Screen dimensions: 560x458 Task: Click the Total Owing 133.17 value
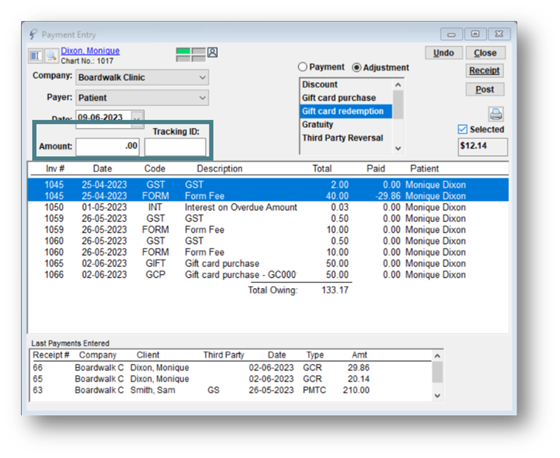tap(335, 290)
